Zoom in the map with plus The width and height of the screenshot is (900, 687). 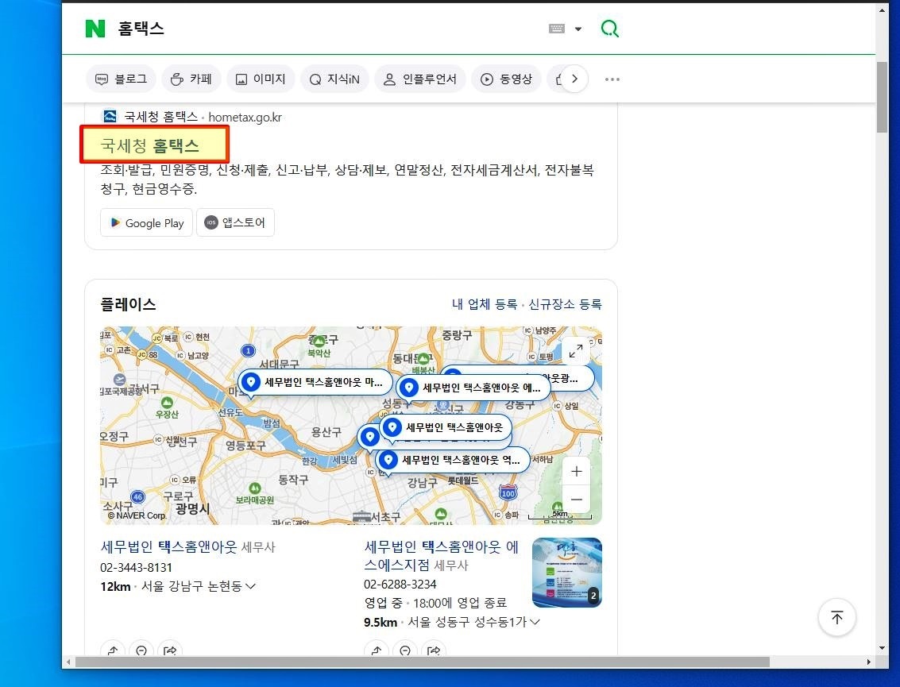pyautogui.click(x=576, y=471)
